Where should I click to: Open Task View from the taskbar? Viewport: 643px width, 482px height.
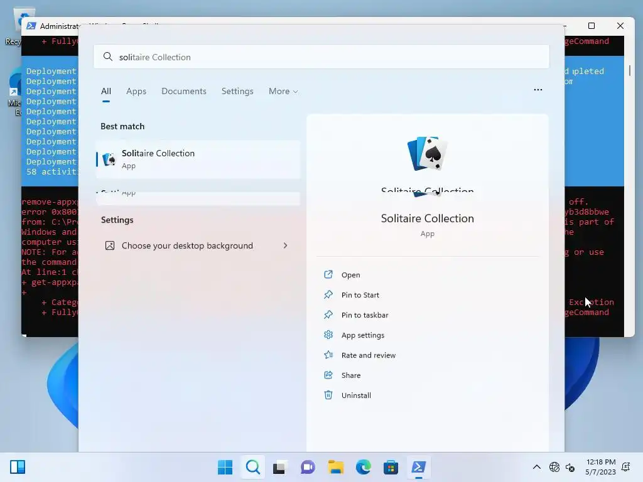(279, 467)
